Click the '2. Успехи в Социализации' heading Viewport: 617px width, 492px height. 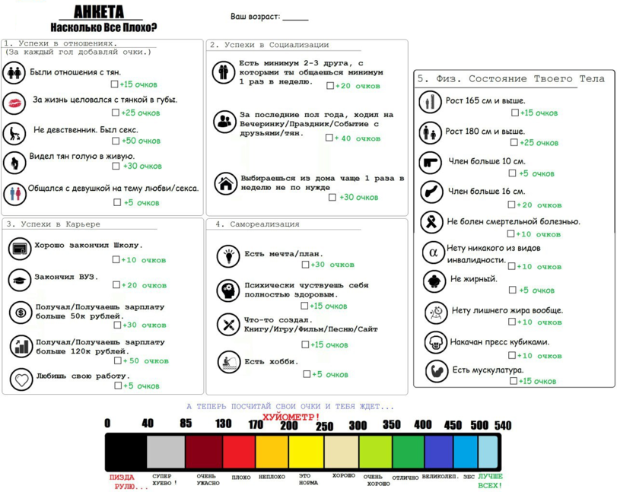pos(269,45)
